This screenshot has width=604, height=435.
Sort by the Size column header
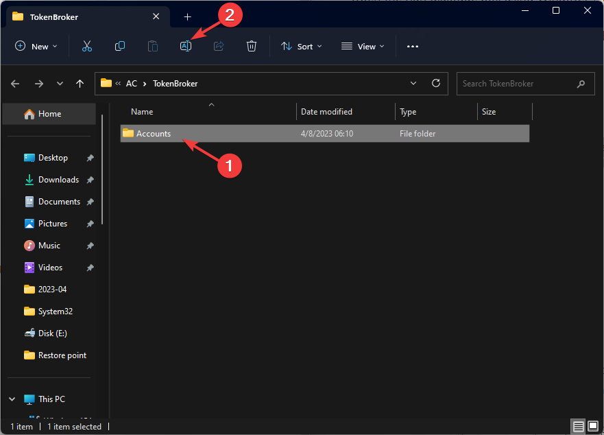click(x=489, y=112)
